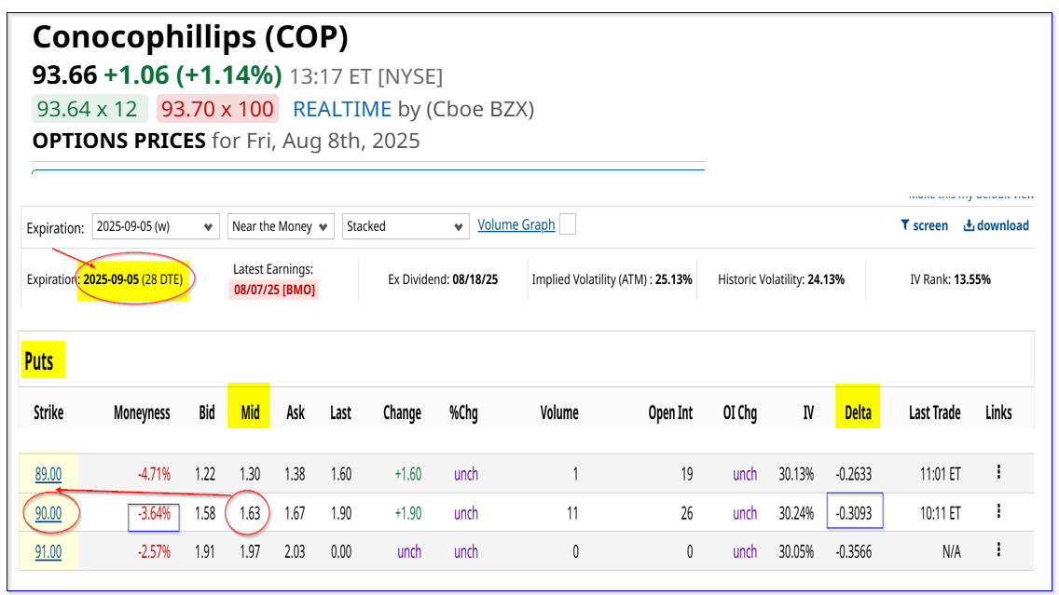Open the Near the Money dropdown
The image size is (1059, 595).
281,226
